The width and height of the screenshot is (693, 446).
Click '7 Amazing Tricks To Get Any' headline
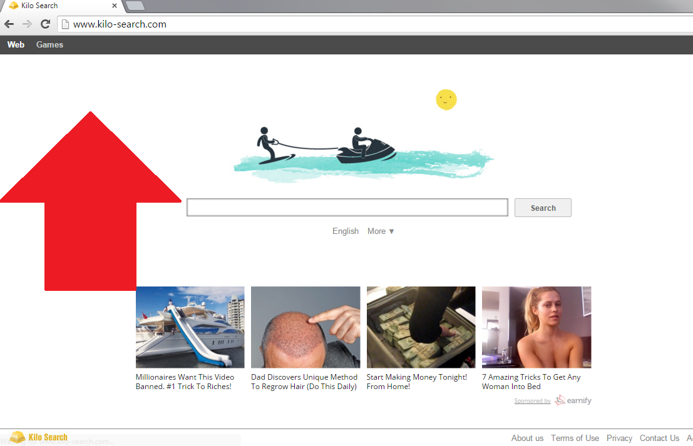click(531, 382)
